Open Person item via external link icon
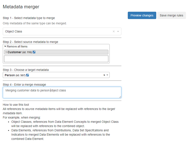Viewport: 187px width, 142px height. (28, 75)
